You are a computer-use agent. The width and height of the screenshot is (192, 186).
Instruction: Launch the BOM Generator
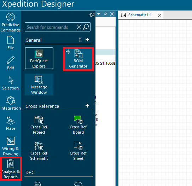78,59
